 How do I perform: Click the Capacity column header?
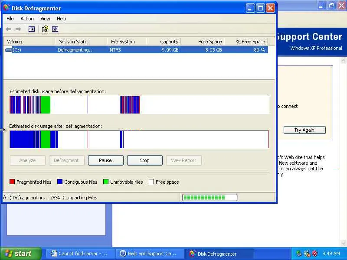pyautogui.click(x=164, y=42)
